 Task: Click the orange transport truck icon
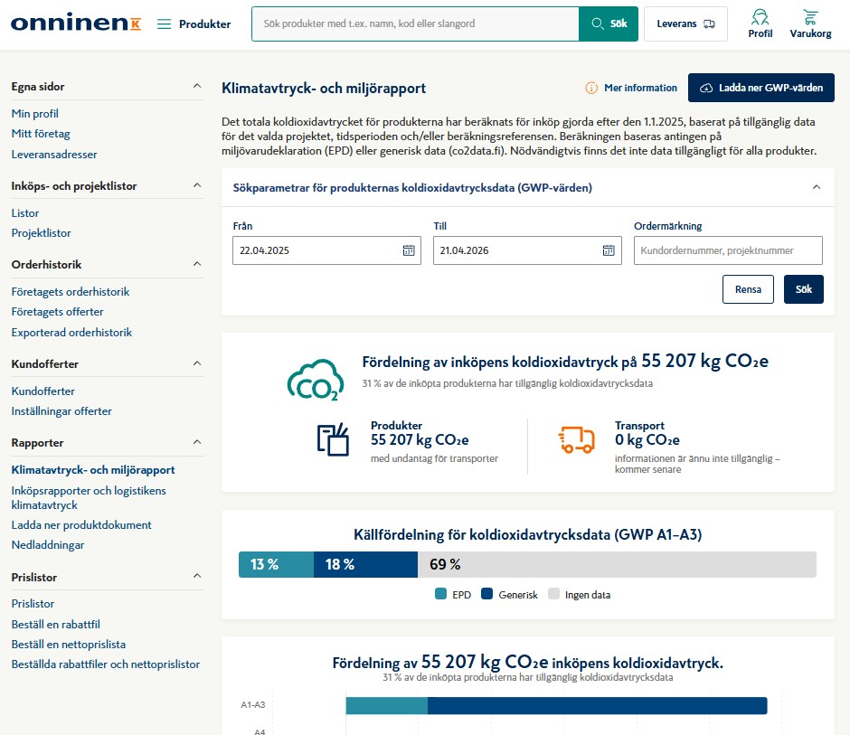coord(576,439)
